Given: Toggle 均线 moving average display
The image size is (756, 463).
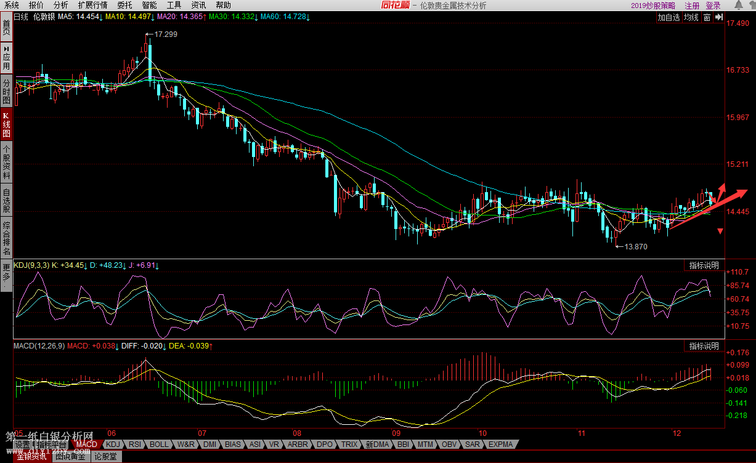Looking at the screenshot, I should point(691,18).
